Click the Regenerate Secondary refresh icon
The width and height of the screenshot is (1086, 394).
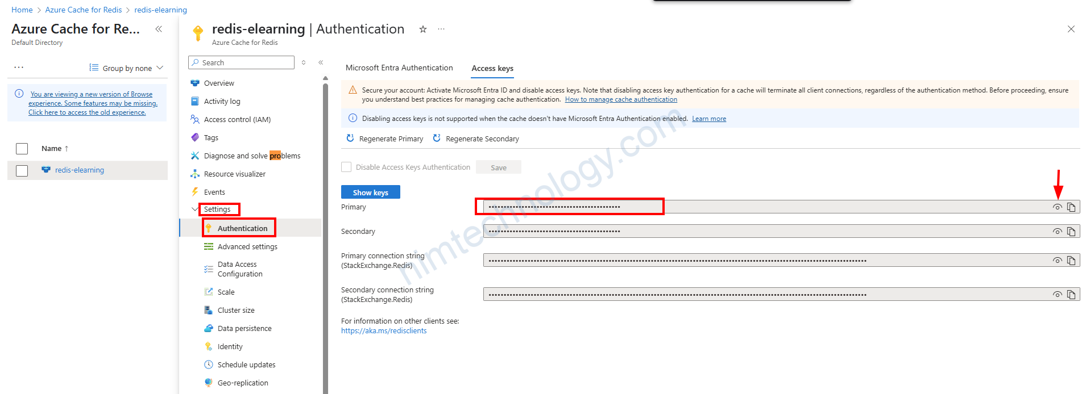[x=437, y=139]
